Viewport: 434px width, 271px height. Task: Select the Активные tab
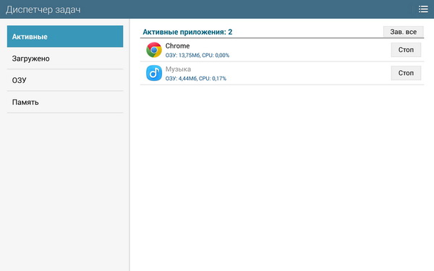click(x=65, y=36)
